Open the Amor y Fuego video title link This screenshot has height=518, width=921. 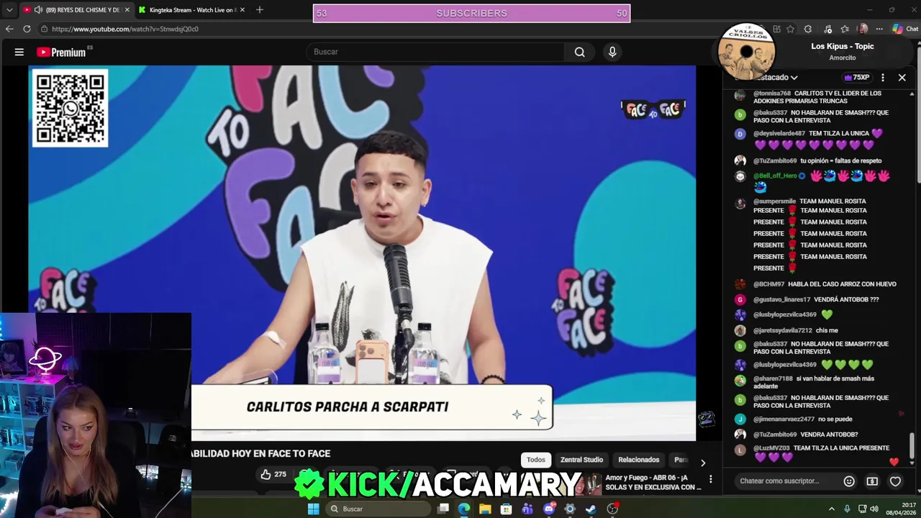pos(653,482)
